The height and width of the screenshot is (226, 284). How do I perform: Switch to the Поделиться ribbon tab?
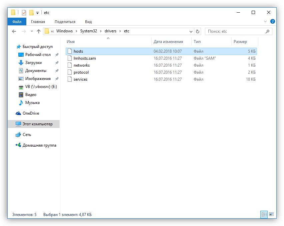65,22
